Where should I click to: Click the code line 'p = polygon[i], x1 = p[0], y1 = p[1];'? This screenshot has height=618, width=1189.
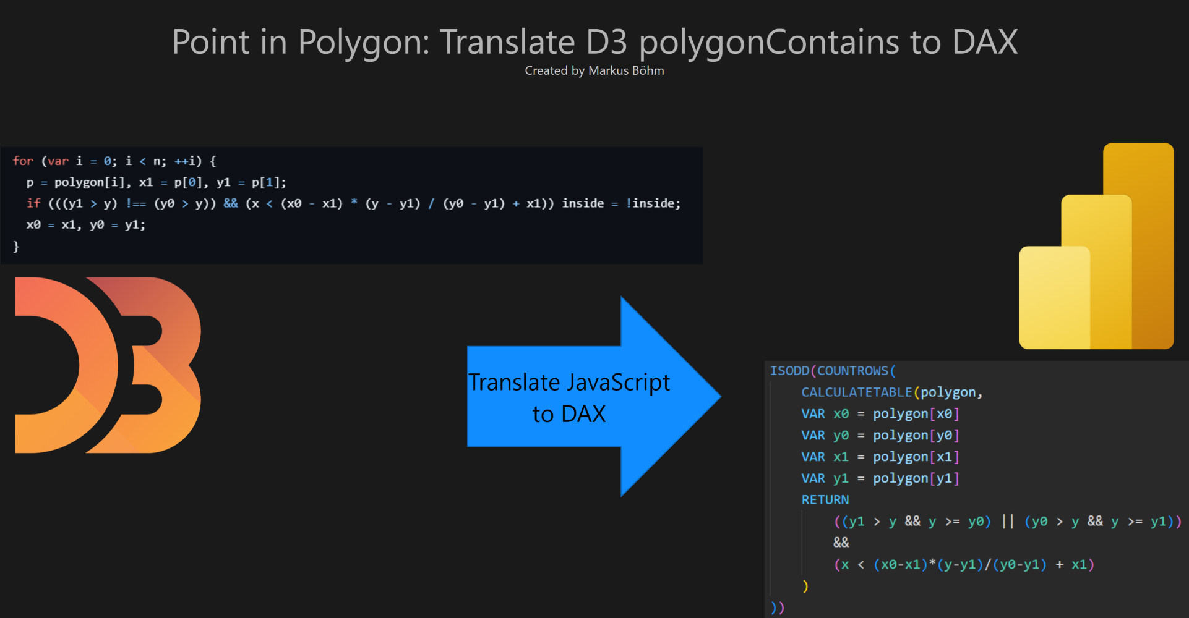point(156,182)
